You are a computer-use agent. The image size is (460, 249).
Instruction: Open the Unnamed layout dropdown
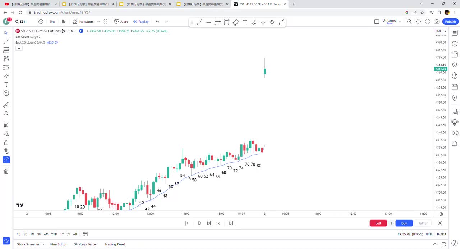coord(400,22)
